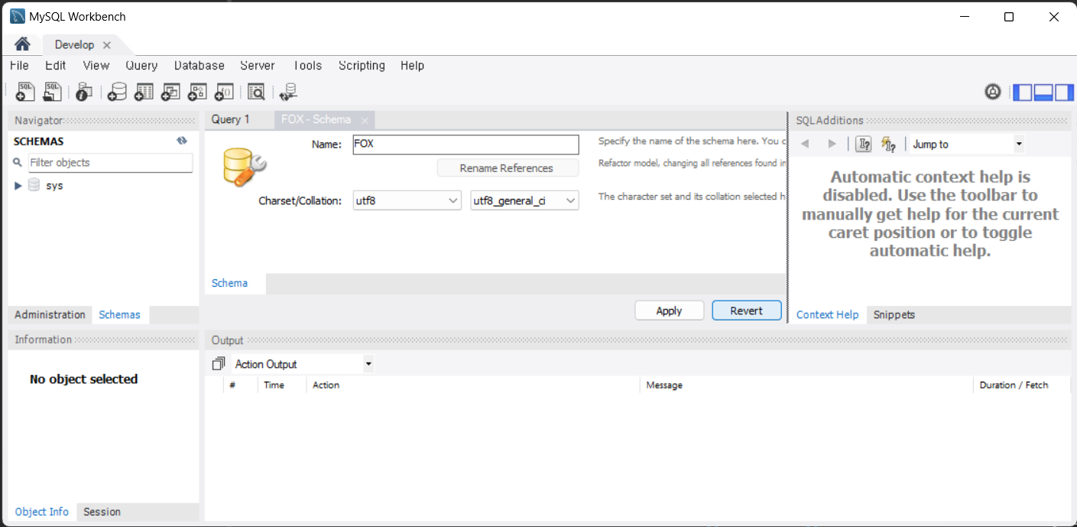The width and height of the screenshot is (1077, 527).
Task: Switch to the Administration tab
Action: [50, 314]
